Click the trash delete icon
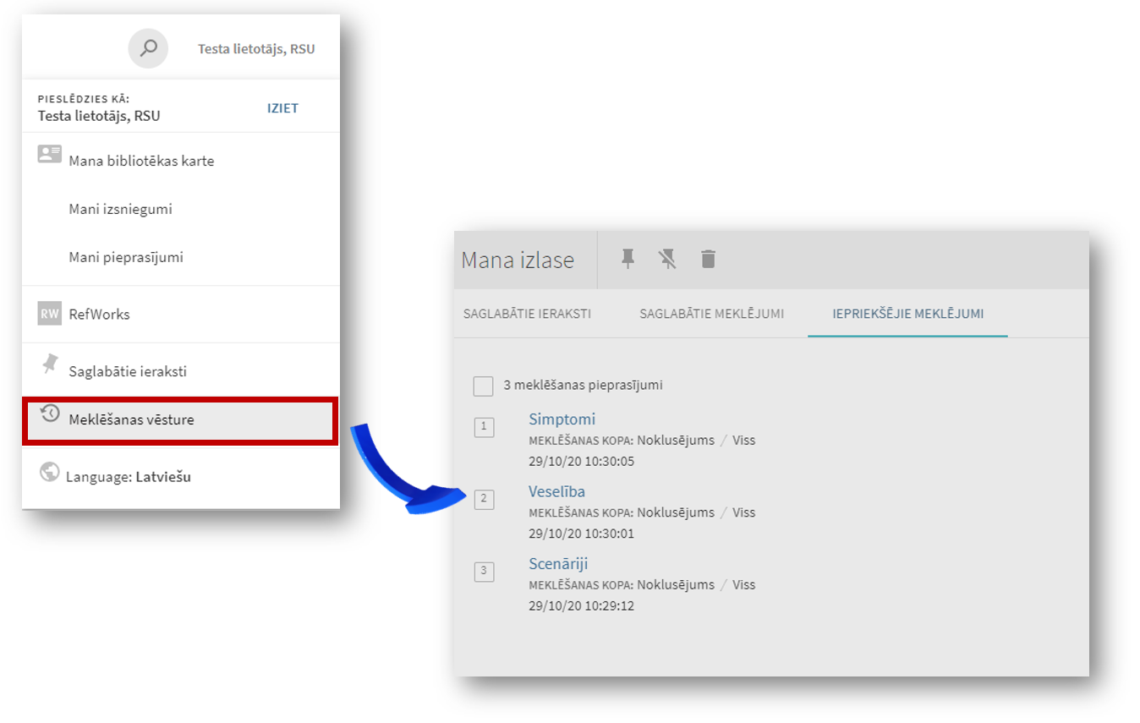 (709, 259)
